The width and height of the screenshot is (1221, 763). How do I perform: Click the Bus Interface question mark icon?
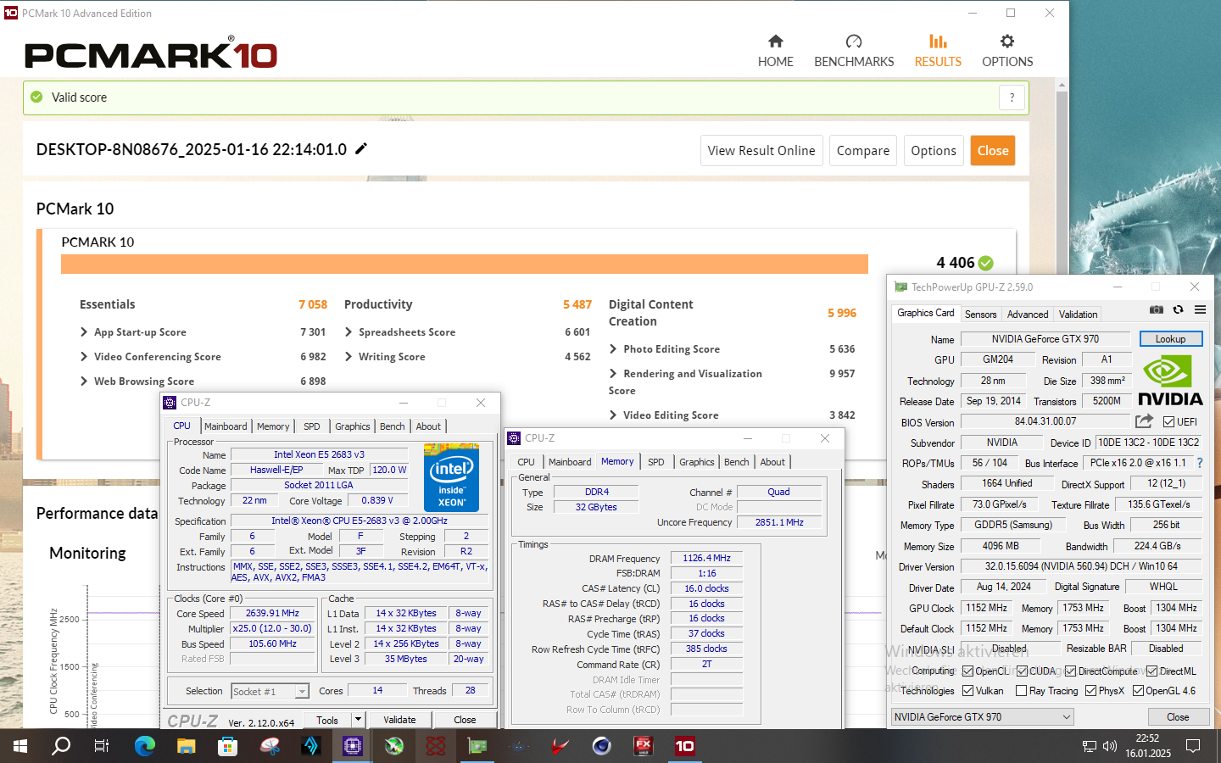[x=1200, y=463]
